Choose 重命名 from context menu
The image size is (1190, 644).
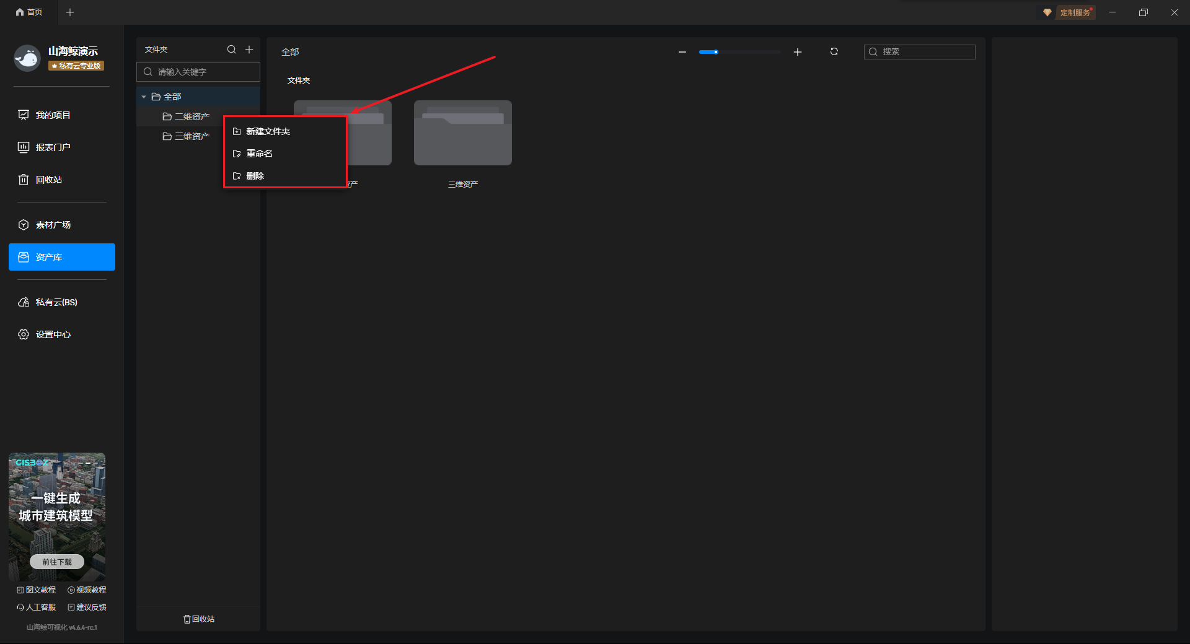pyautogui.click(x=259, y=154)
